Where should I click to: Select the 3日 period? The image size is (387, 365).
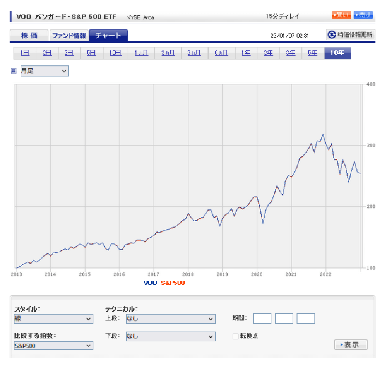coord(69,53)
